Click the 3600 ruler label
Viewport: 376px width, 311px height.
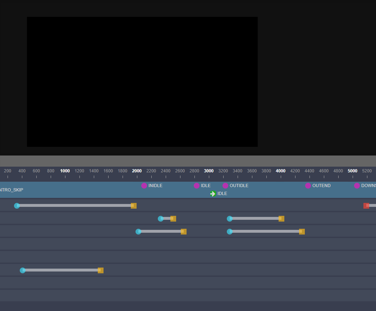click(x=252, y=171)
